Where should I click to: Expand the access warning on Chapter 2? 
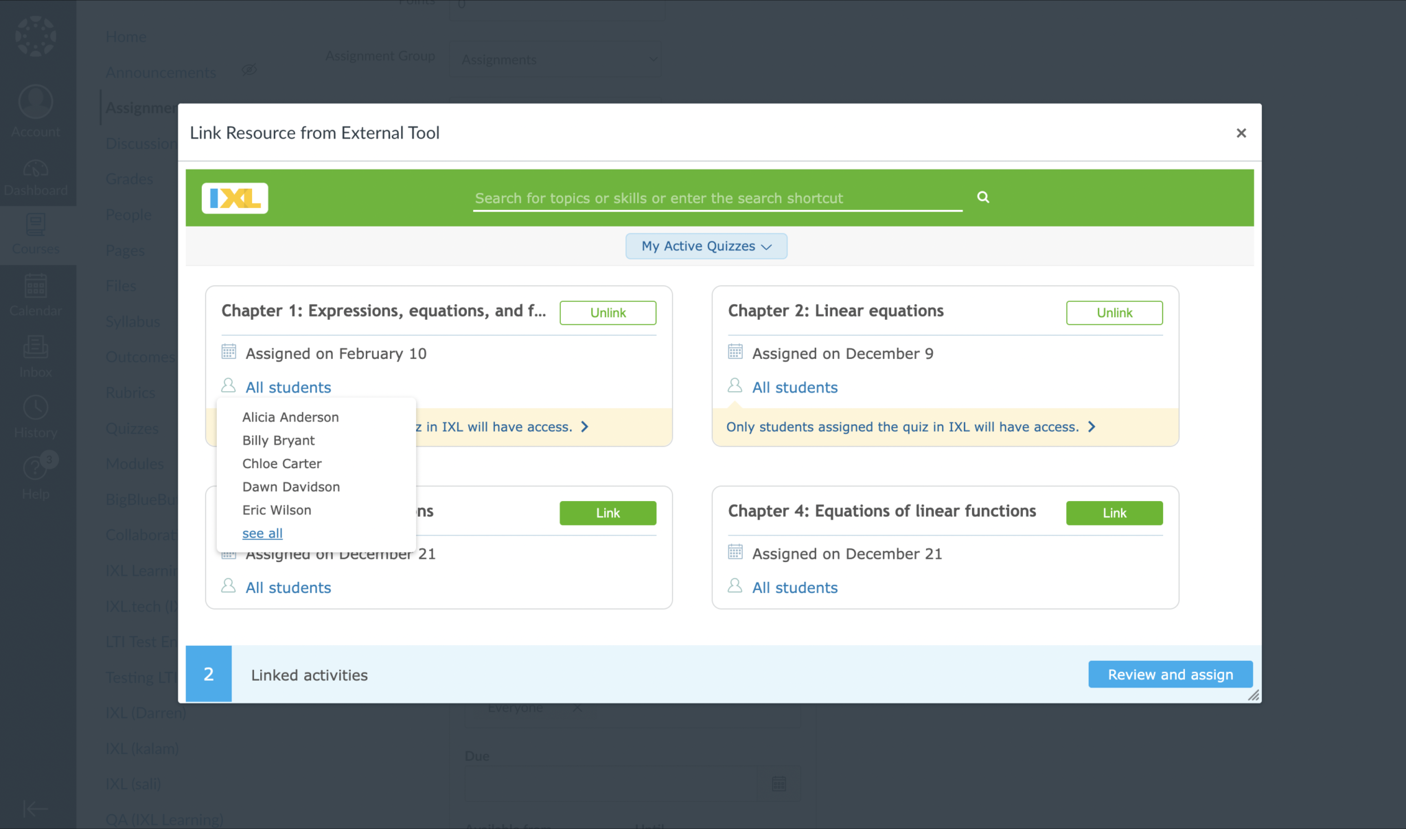click(1092, 426)
